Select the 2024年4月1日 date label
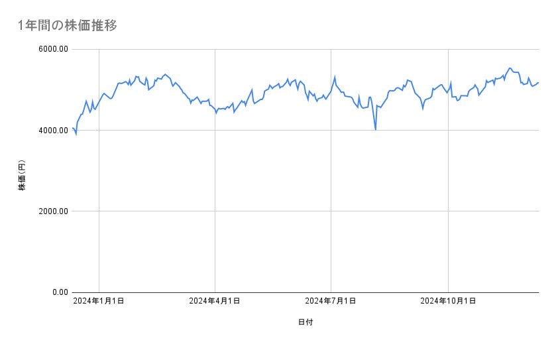Screen dimensions: 556x344 215,301
